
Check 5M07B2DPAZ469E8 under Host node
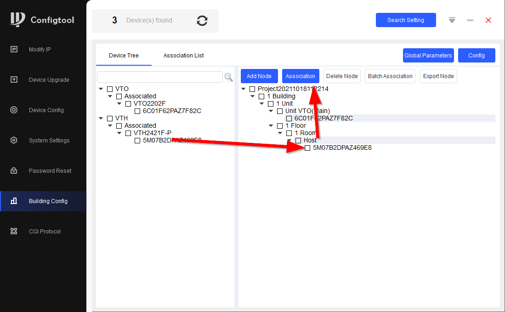pos(307,148)
